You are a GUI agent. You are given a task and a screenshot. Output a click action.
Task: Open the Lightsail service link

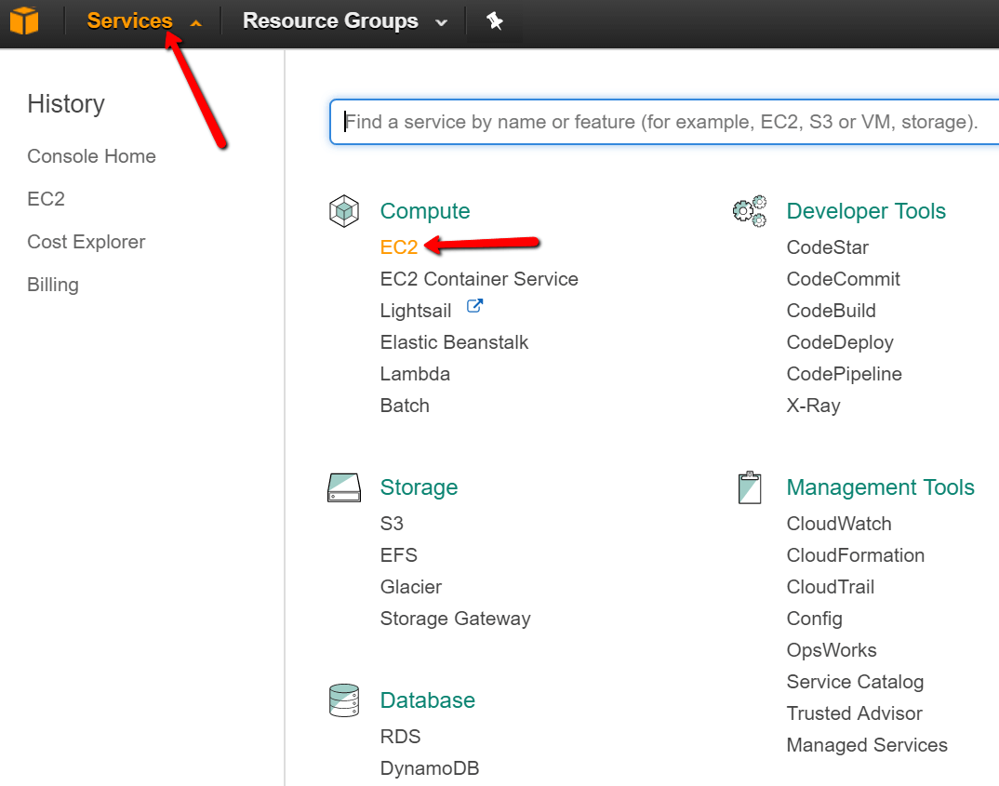[416, 311]
